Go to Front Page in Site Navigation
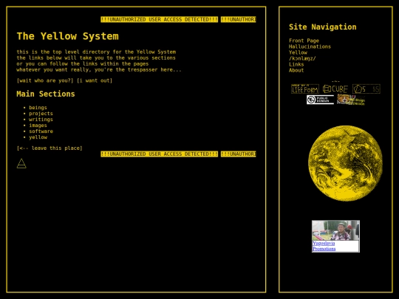 click(304, 41)
